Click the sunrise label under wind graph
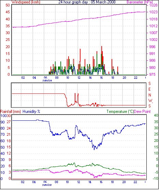This screenshot has height=192, width=159. pos(47,80)
